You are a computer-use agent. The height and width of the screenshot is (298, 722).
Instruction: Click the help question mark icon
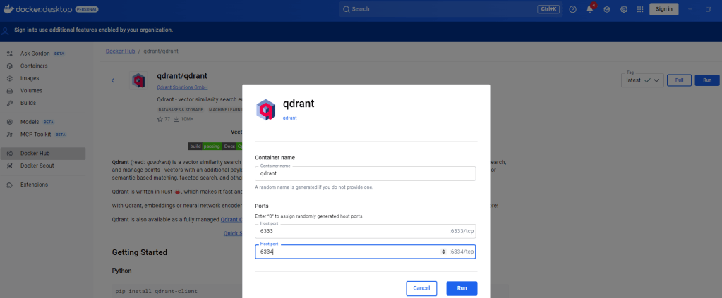(572, 9)
